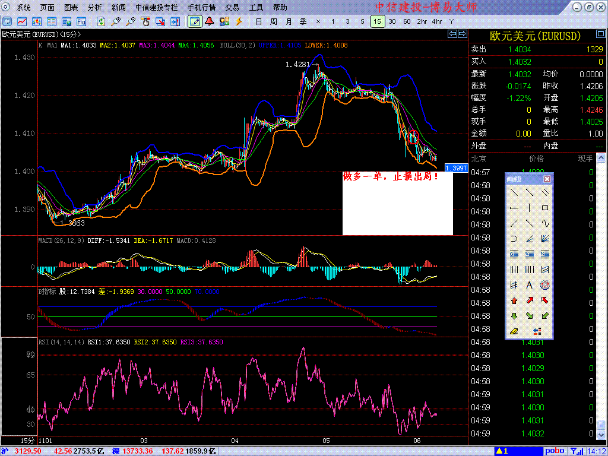Switch to weekly 周 period
This screenshot has width=608, height=456.
point(273,21)
